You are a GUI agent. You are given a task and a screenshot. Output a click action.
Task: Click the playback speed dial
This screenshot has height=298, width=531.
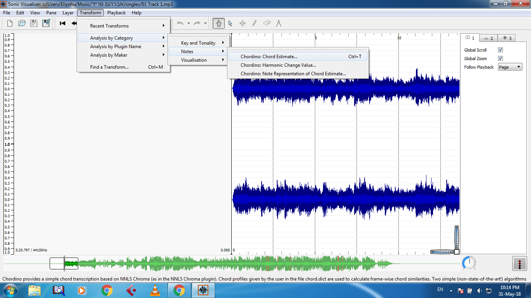(470, 263)
